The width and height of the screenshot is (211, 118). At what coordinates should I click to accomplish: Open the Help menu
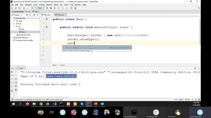[84, 5]
